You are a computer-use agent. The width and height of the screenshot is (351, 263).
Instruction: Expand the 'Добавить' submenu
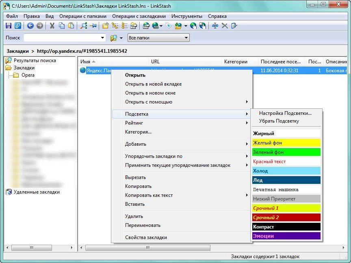(181, 144)
